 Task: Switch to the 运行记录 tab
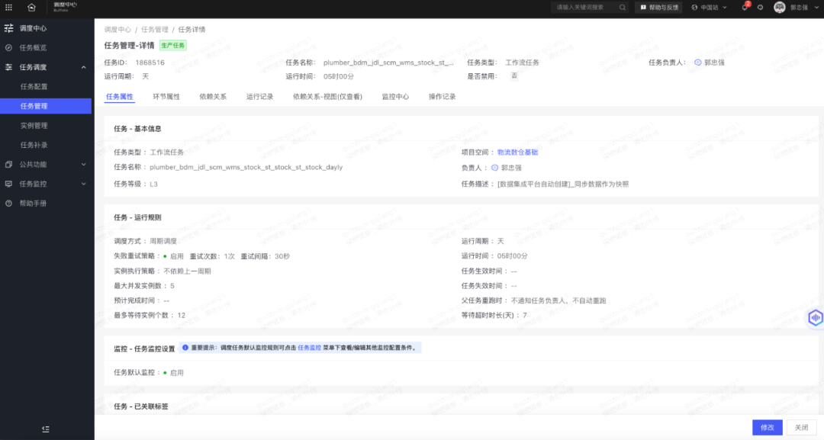[x=259, y=97]
